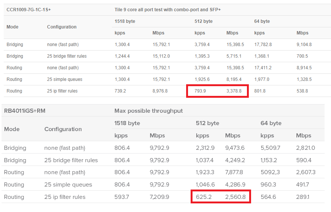The width and height of the screenshot is (331, 212).
Task: Click RB4011 value 4,249.2 Mbps
Action: [235, 160]
